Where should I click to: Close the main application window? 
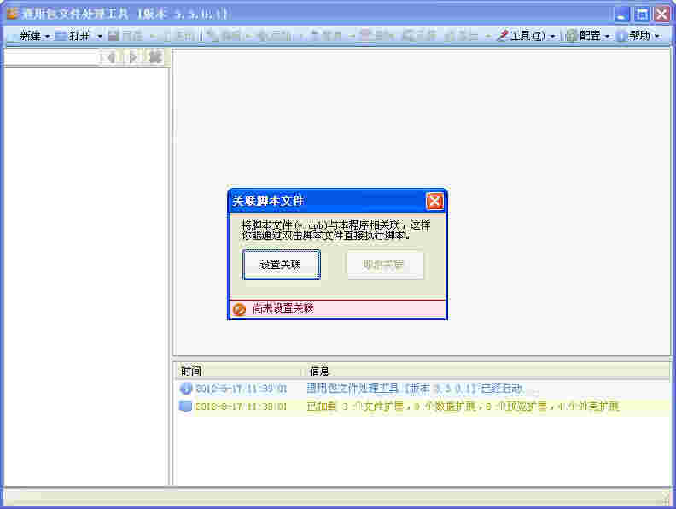[661, 15]
